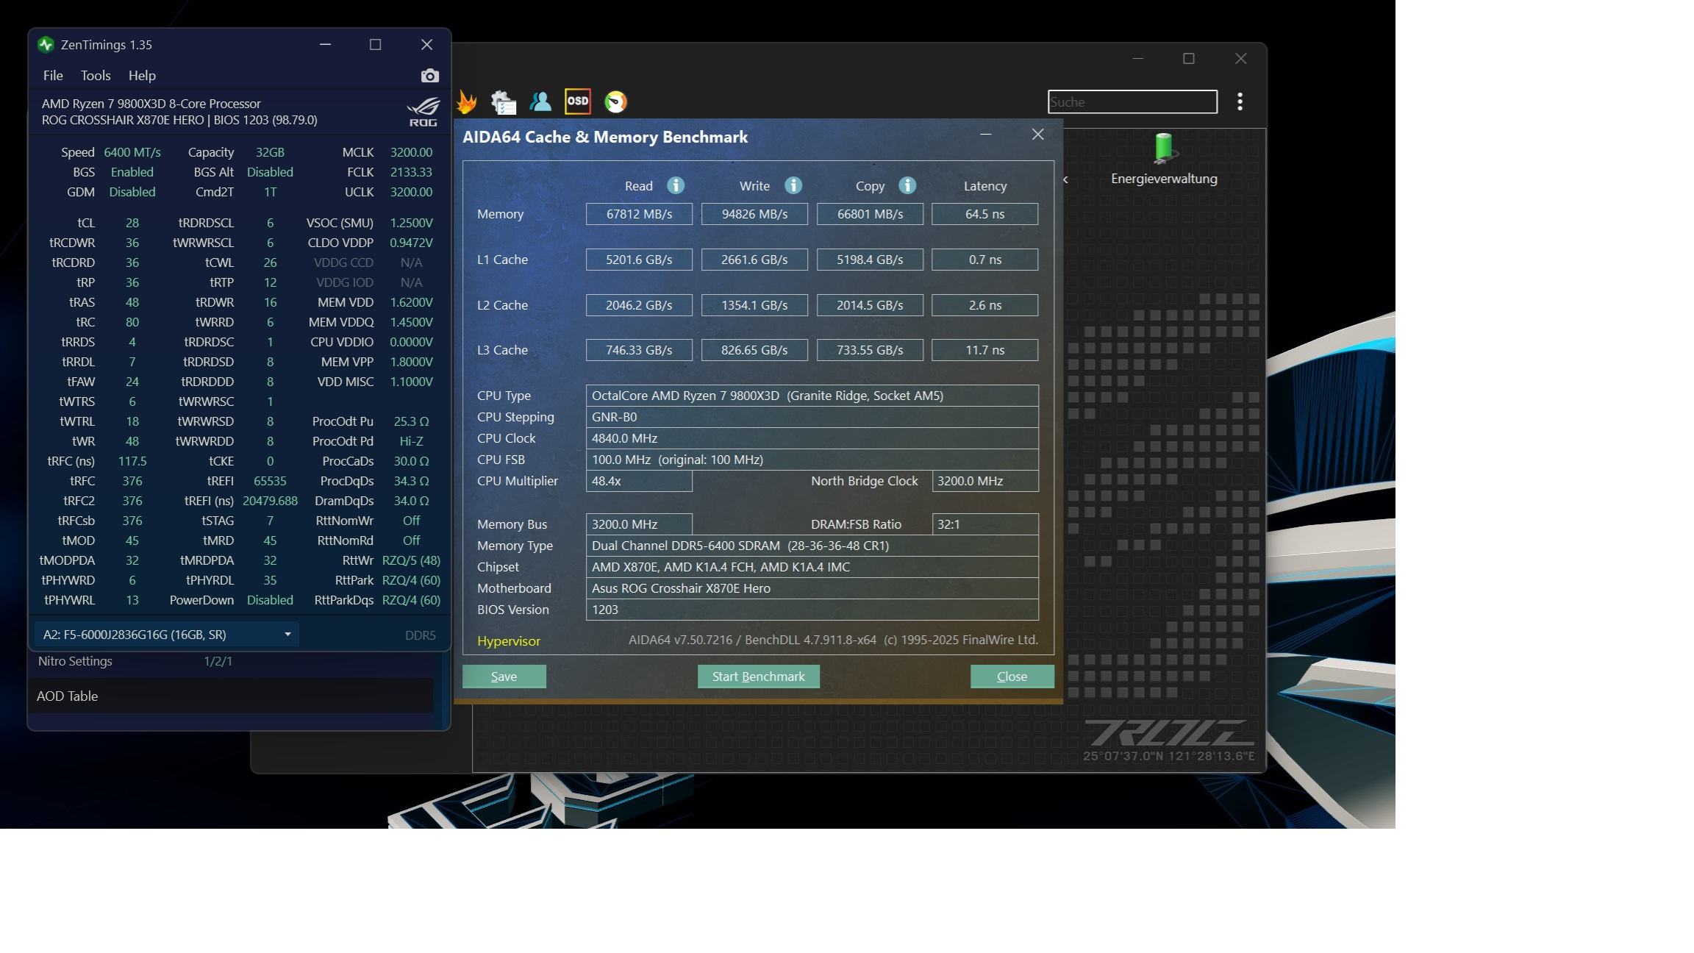This screenshot has width=1694, height=953.
Task: Click the Read info icon
Action: [675, 186]
